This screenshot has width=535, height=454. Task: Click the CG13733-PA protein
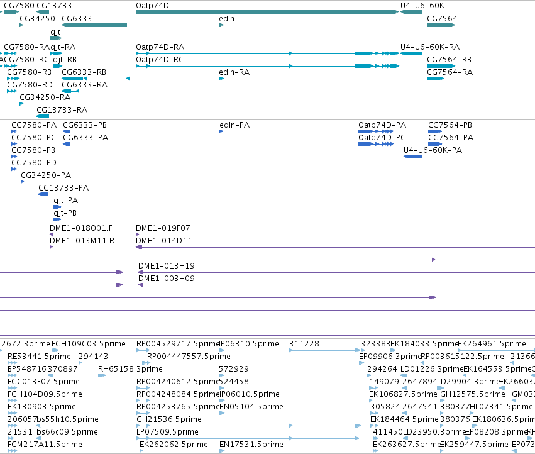click(x=43, y=194)
